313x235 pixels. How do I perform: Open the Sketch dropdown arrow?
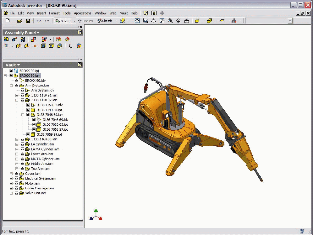pos(117,21)
